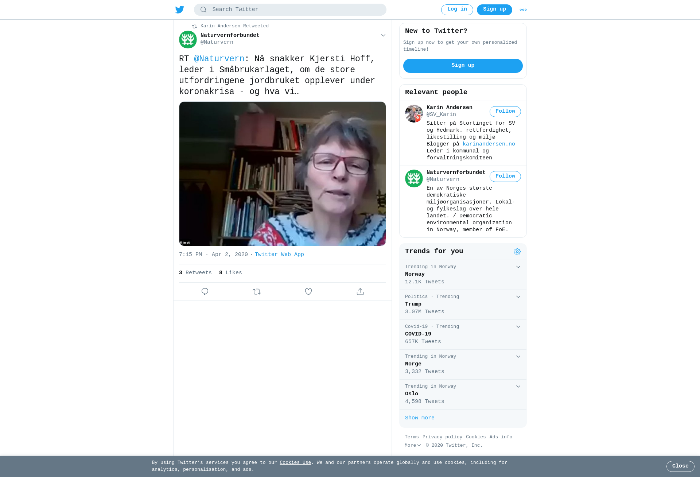Open Trends settings gear icon

point(517,252)
